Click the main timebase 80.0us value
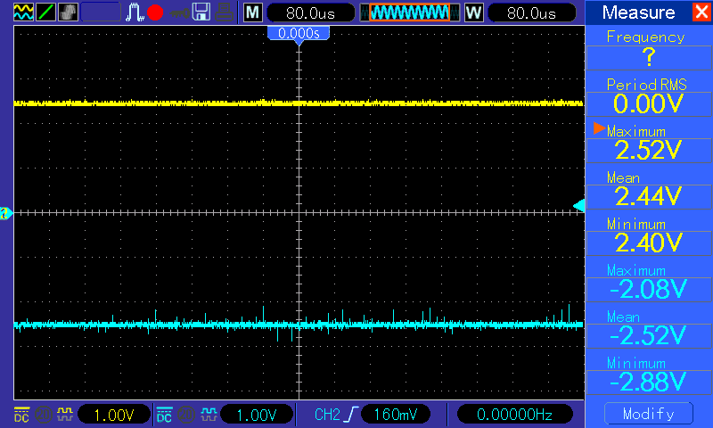This screenshot has height=428, width=713. point(310,12)
